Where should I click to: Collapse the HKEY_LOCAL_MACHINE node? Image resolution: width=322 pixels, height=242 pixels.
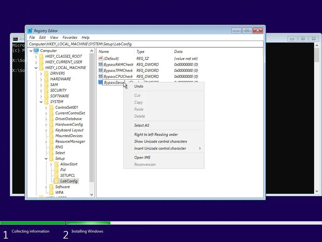coord(36,68)
